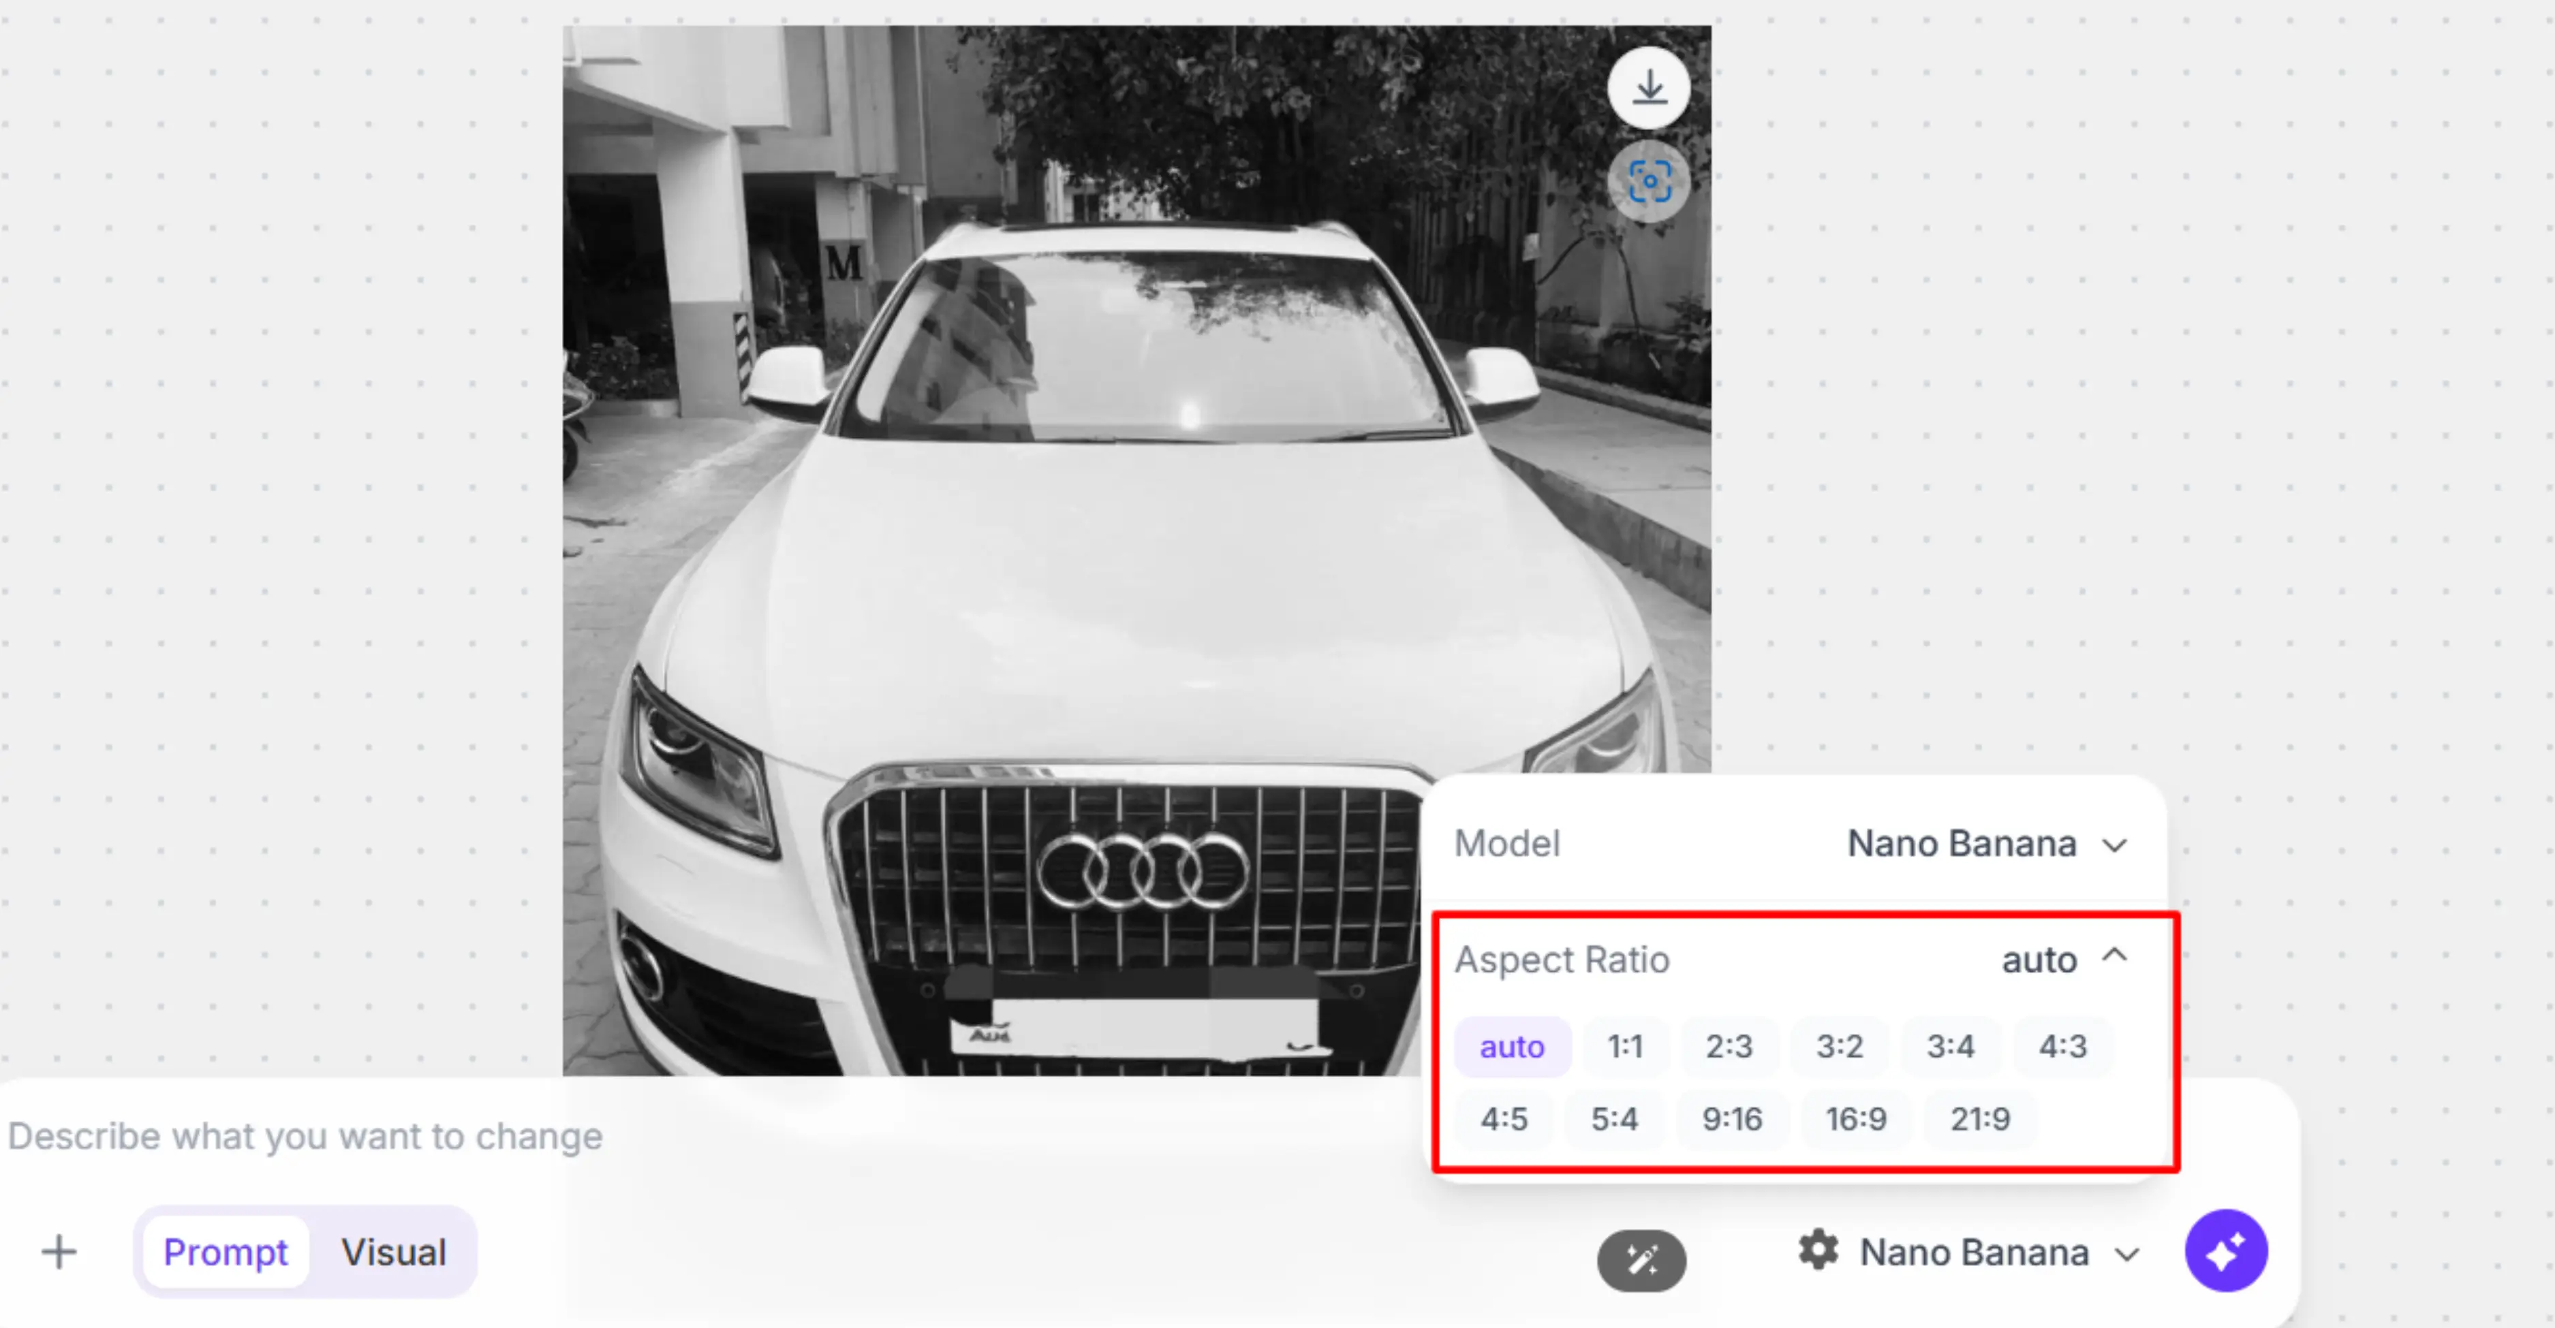Choose the 21:9 aspect ratio
Image resolution: width=2555 pixels, height=1328 pixels.
(1981, 1120)
